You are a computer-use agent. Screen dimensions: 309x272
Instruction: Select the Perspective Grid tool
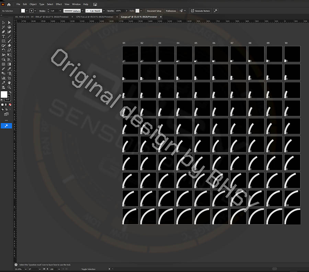tap(9, 59)
